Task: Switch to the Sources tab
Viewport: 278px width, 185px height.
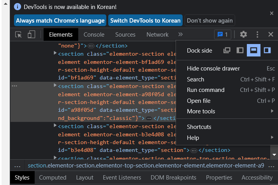Action: click(125, 34)
